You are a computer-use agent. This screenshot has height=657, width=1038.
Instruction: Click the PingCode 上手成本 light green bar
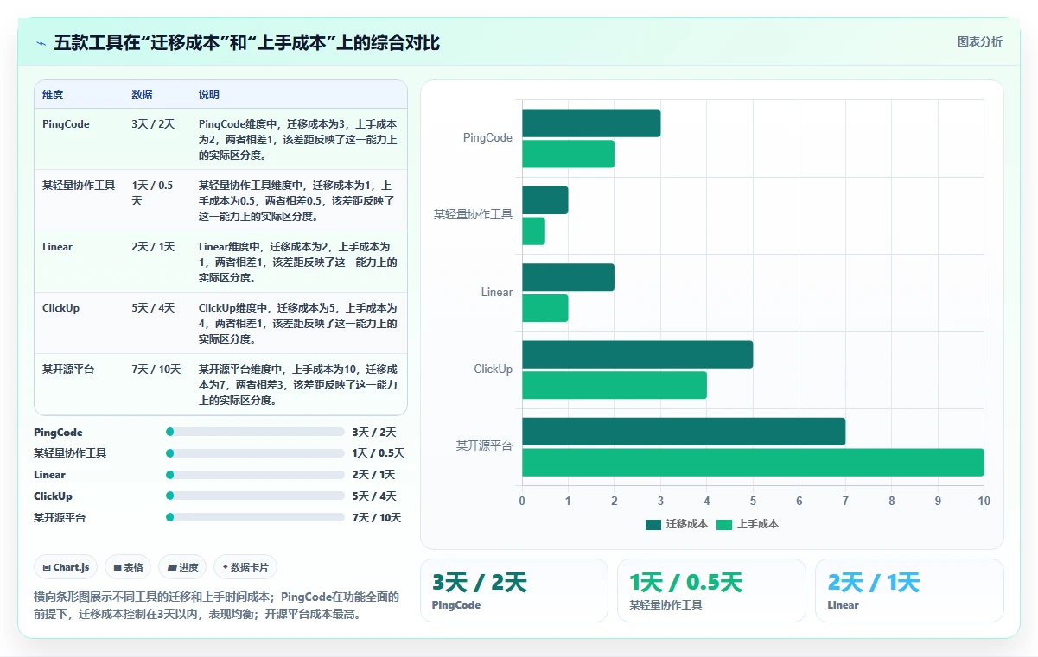(x=568, y=154)
